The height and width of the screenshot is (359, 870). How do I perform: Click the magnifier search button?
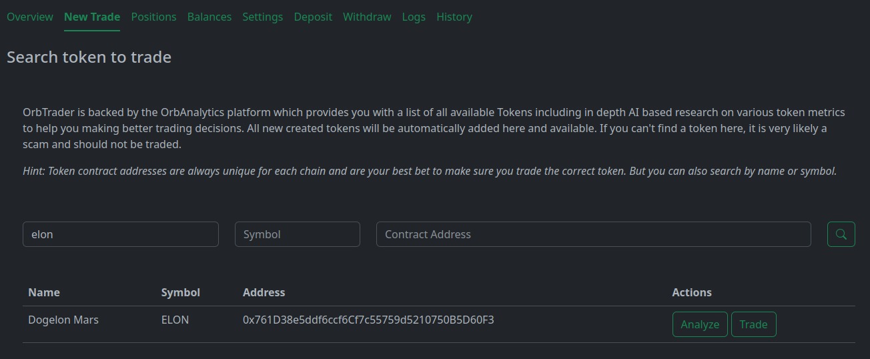point(841,234)
